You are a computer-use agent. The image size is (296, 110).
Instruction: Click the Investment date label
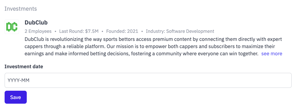point(24,67)
